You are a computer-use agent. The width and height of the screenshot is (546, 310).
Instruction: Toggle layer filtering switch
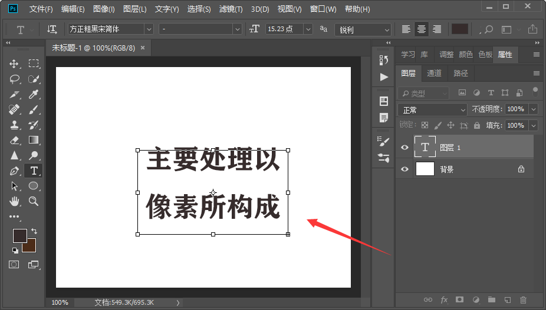(535, 92)
